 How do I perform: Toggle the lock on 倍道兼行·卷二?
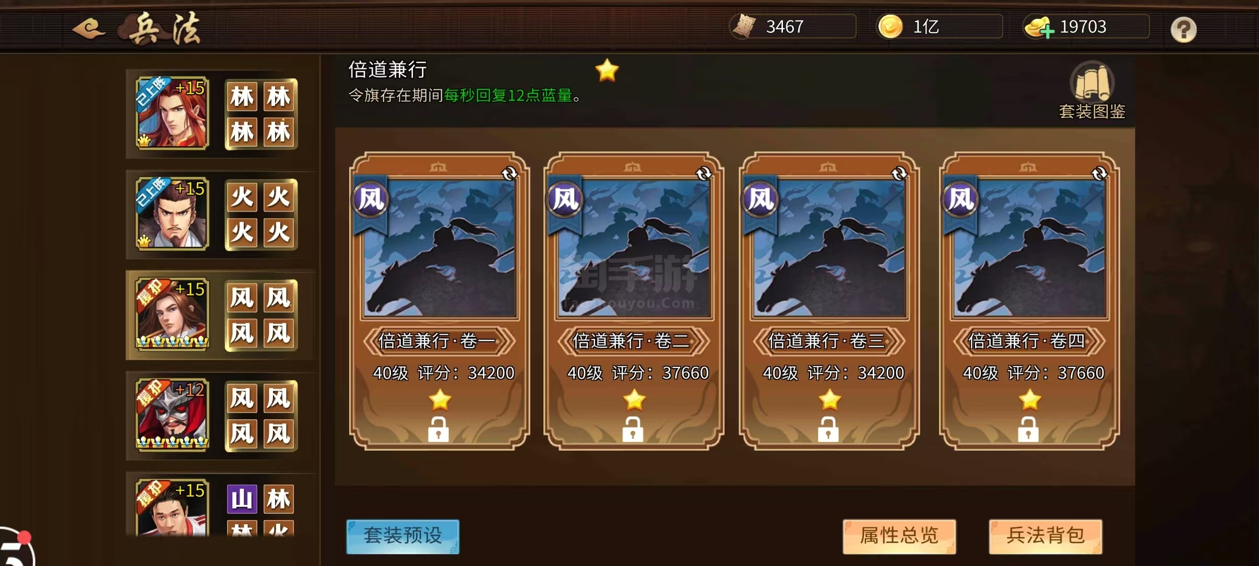[x=633, y=430]
